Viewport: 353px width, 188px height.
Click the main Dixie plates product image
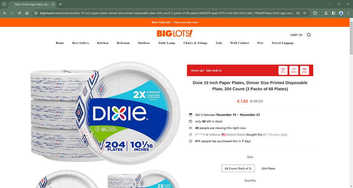tap(105, 113)
